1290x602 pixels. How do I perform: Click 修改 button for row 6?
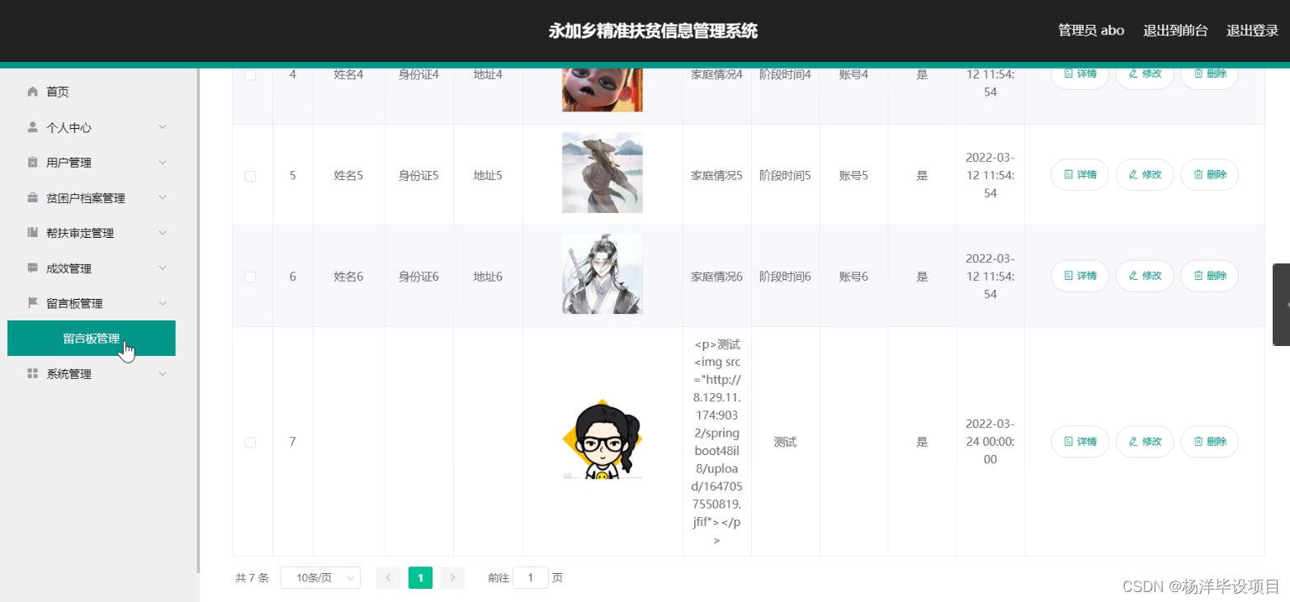(1145, 276)
